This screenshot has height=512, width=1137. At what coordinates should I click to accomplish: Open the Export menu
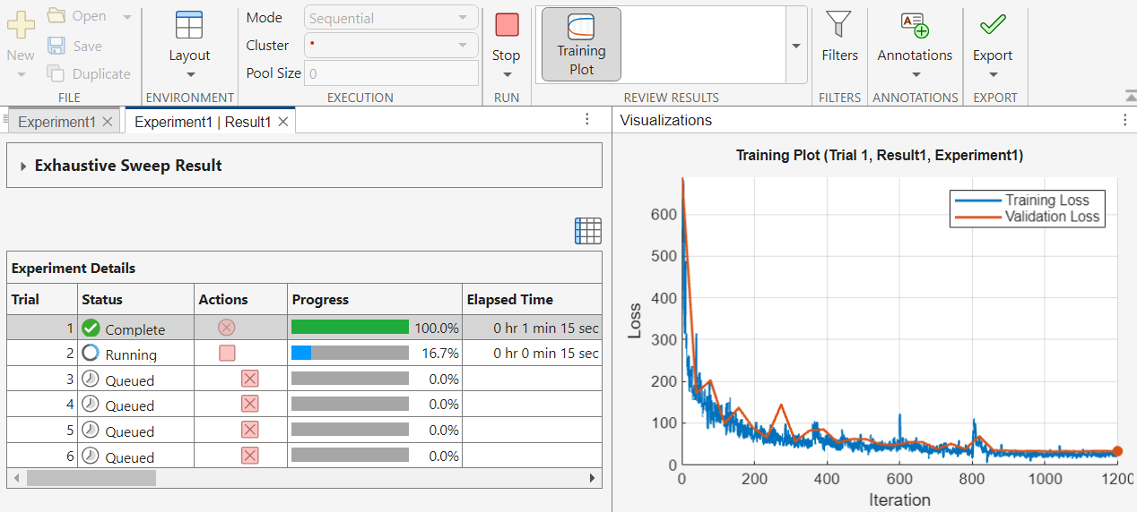coord(993,45)
